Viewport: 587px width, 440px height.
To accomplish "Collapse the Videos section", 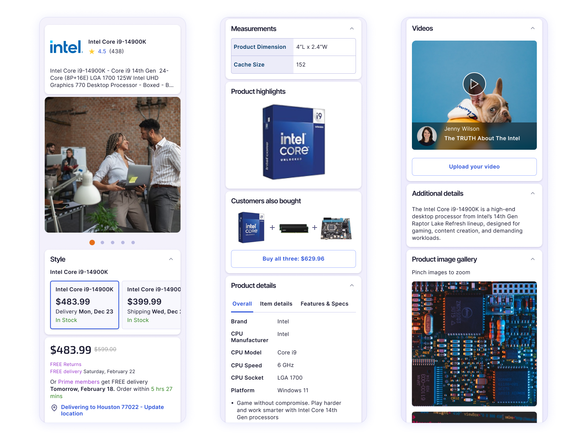I will (533, 28).
